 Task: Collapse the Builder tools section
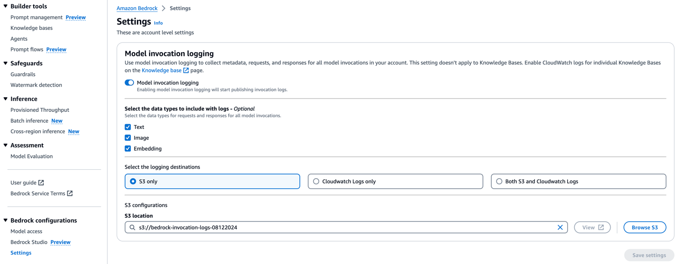pyautogui.click(x=6, y=6)
